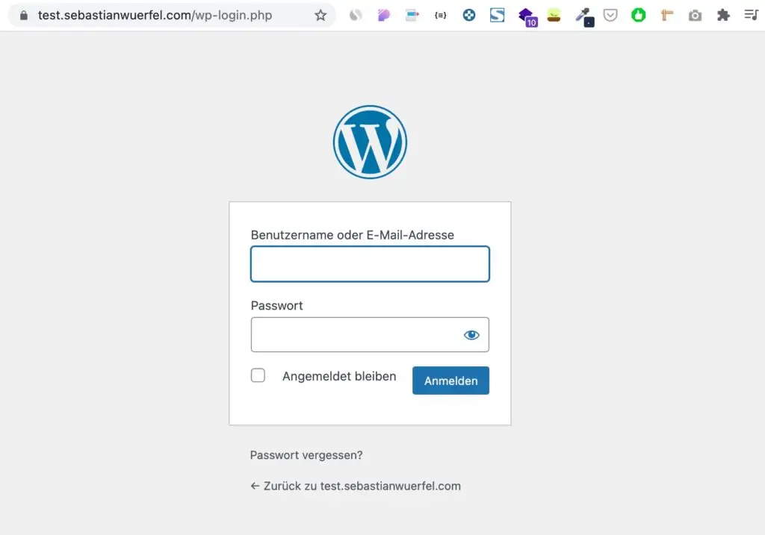Open the purple speech-bubble extension icon
The image size is (765, 535).
click(384, 16)
